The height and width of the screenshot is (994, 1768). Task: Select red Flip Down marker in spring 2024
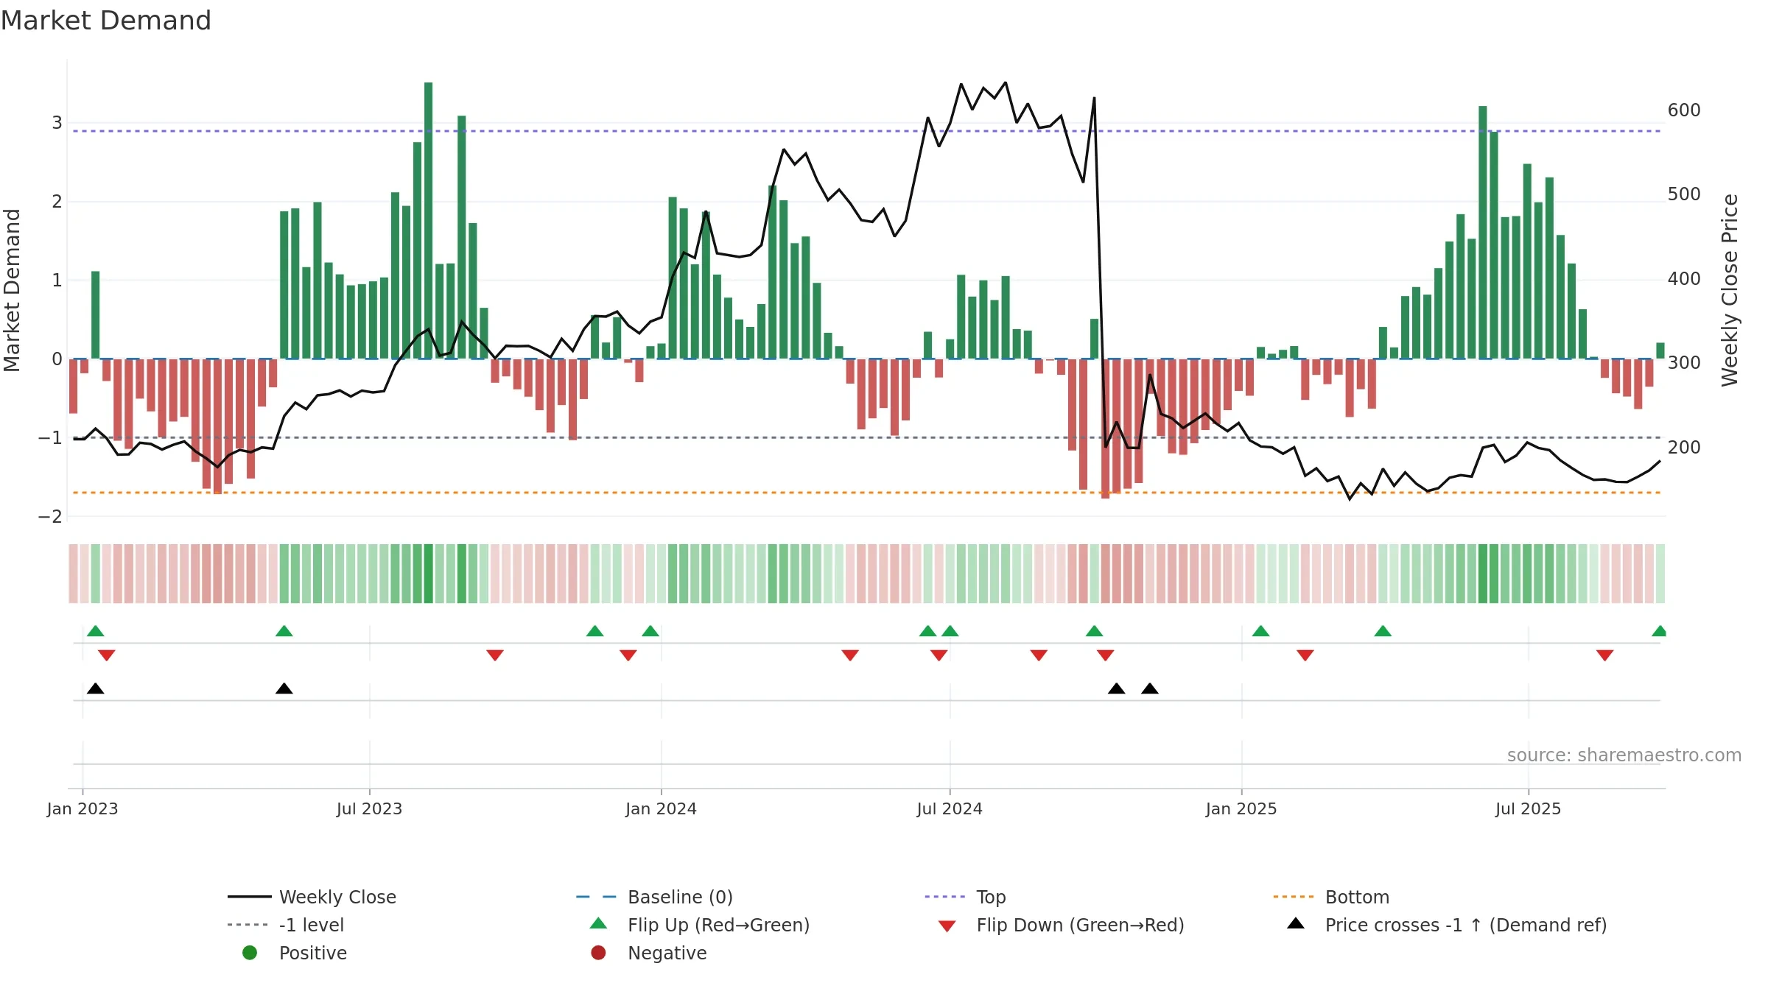point(850,655)
